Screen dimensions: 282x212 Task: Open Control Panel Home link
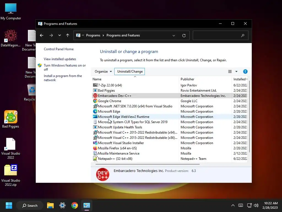pos(59,49)
